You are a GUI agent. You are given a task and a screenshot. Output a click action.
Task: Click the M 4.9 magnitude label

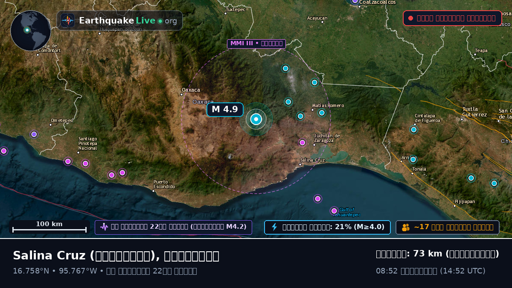tap(225, 110)
